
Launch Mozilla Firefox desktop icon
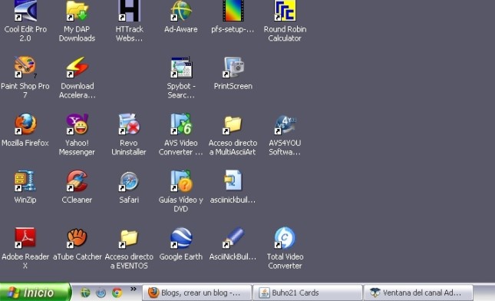pos(25,124)
